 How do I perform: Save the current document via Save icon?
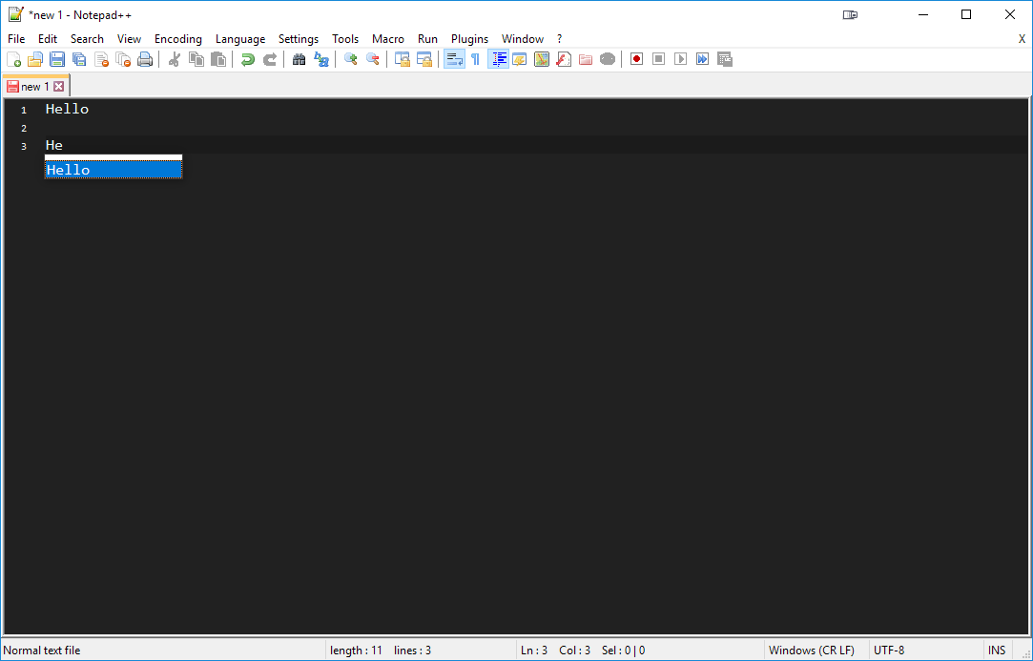pyautogui.click(x=56, y=58)
